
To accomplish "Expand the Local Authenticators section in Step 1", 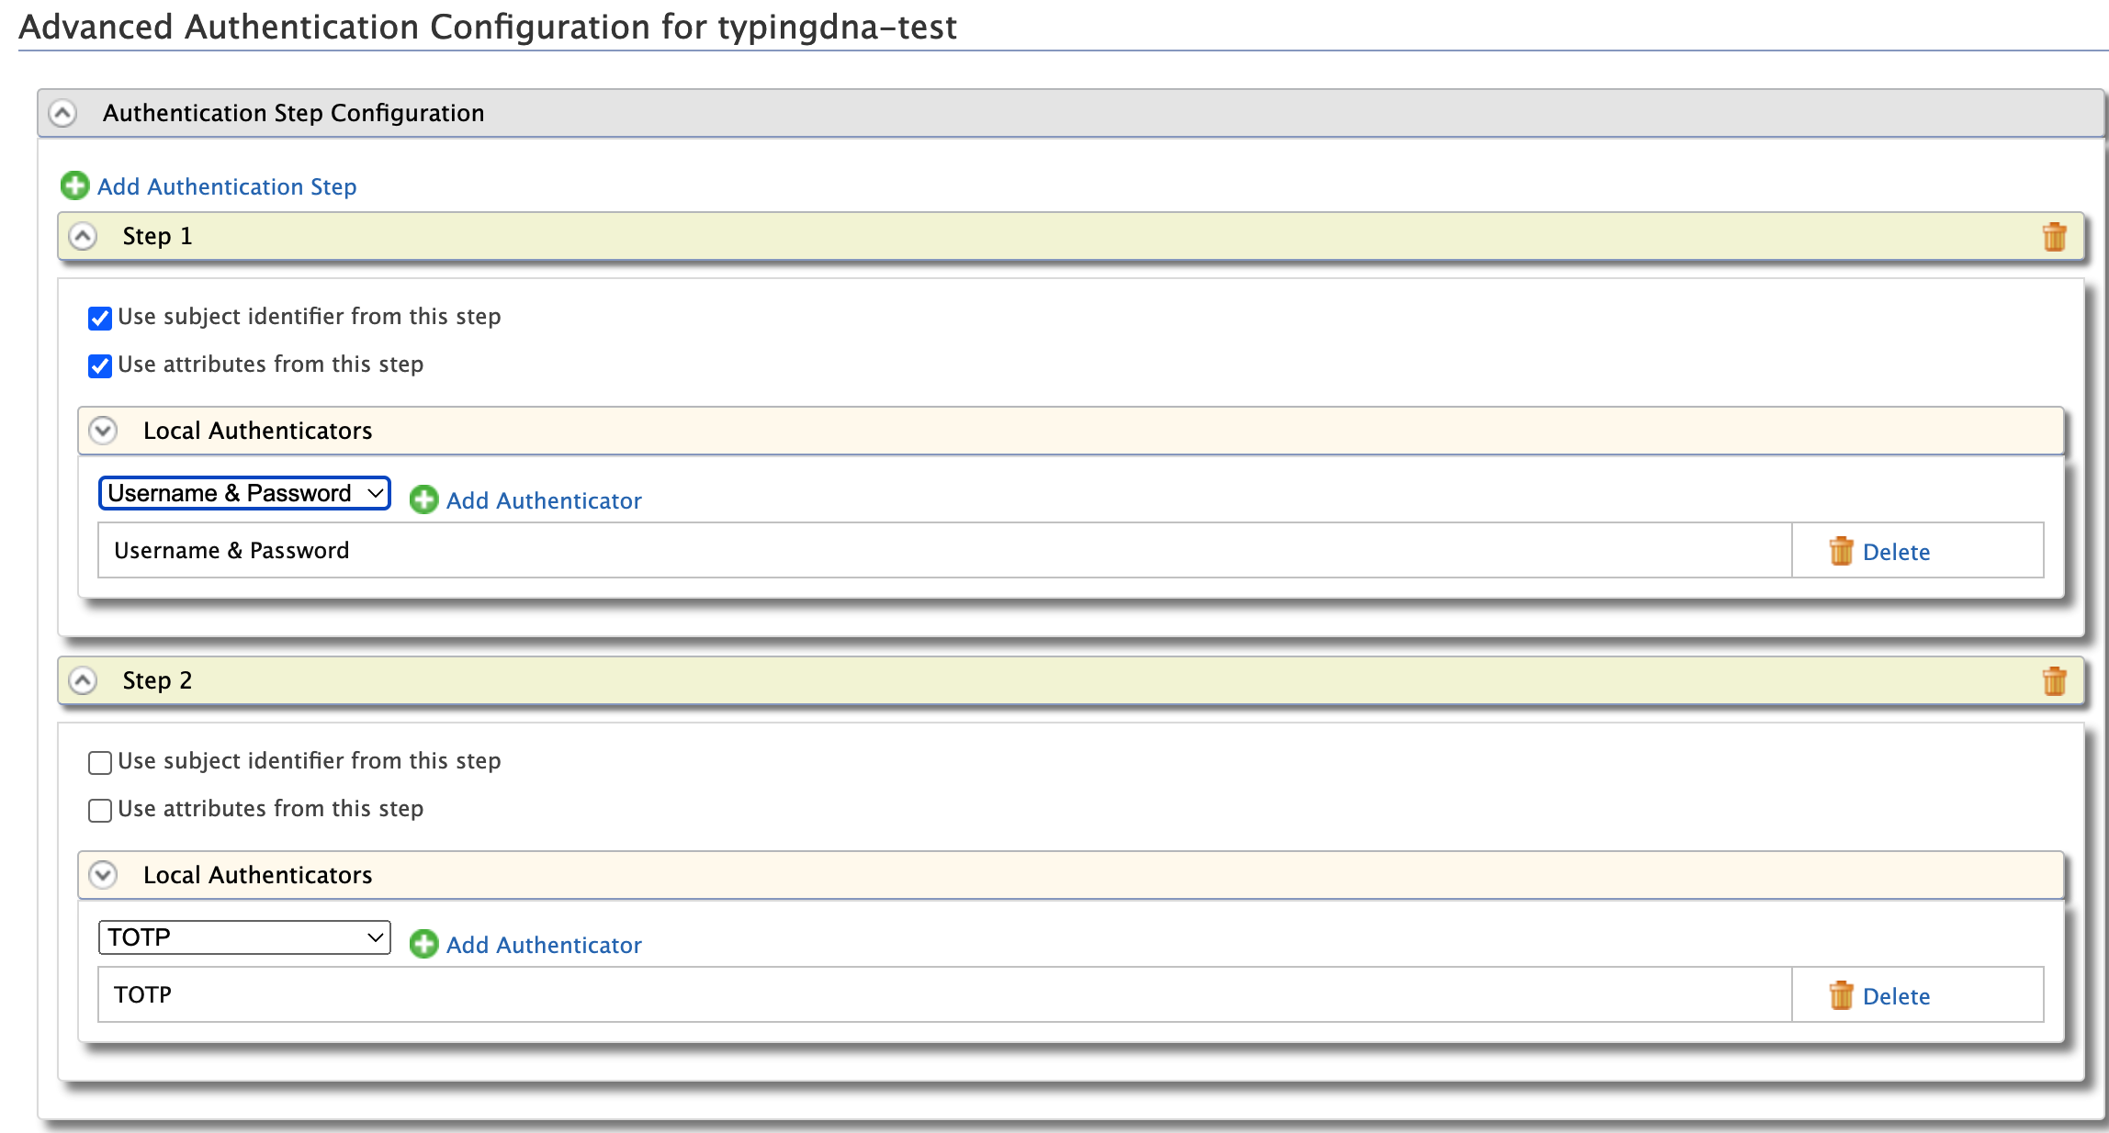I will [x=106, y=430].
